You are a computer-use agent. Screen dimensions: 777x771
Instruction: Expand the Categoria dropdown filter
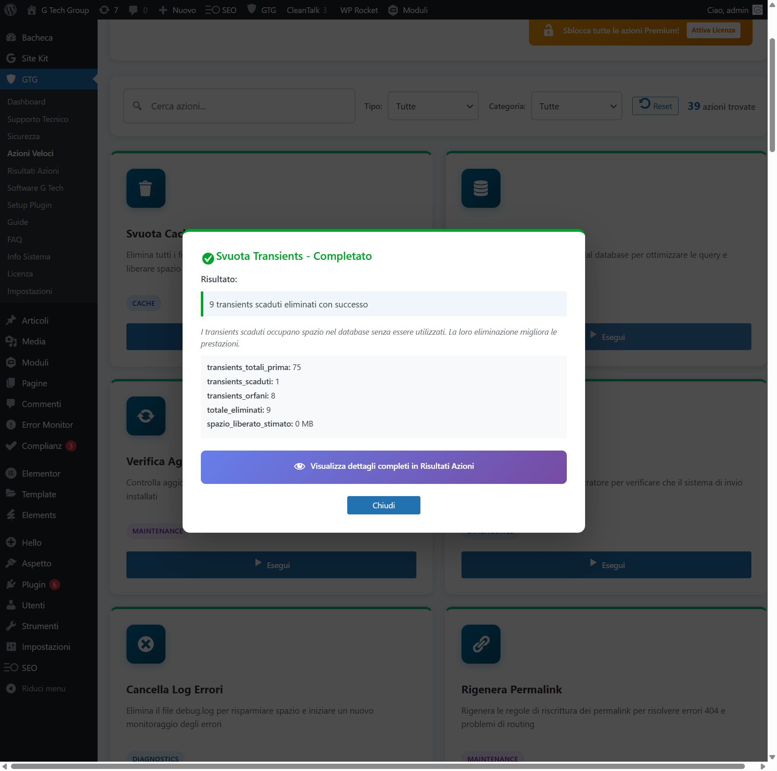click(576, 106)
